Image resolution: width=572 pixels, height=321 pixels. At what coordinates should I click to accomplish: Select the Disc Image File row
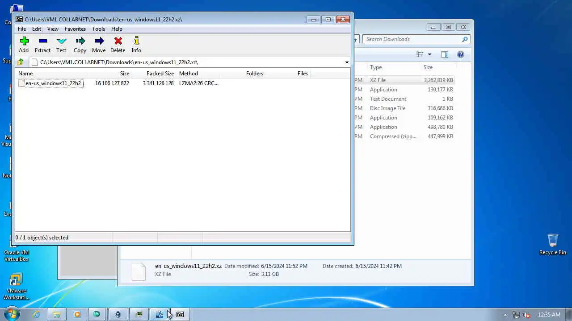coord(404,108)
